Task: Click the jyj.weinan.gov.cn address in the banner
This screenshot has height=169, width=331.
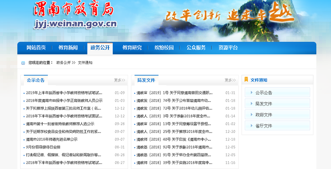Action: coord(75,24)
